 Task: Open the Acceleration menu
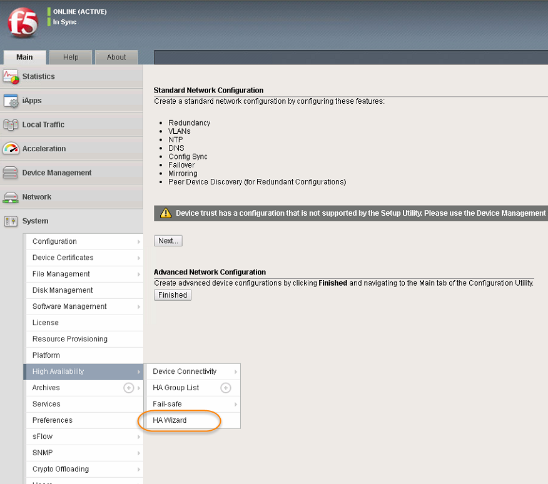71,149
